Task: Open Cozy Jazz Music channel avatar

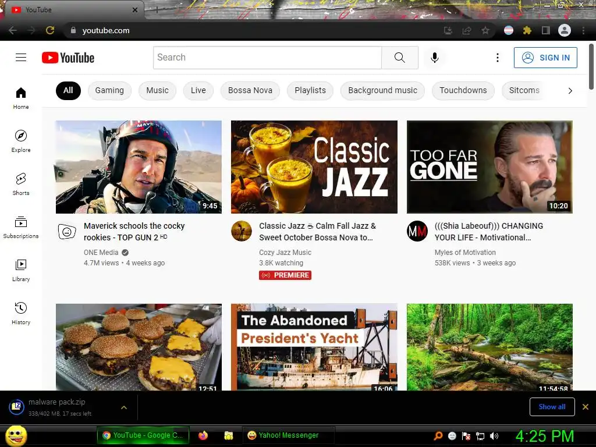Action: [x=242, y=231]
